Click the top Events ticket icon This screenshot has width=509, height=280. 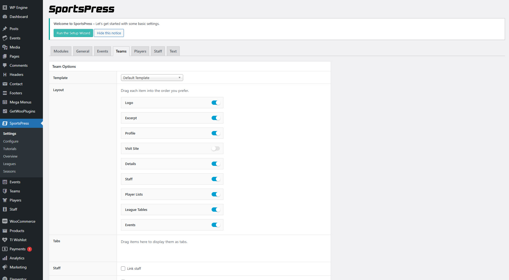(x=5, y=38)
